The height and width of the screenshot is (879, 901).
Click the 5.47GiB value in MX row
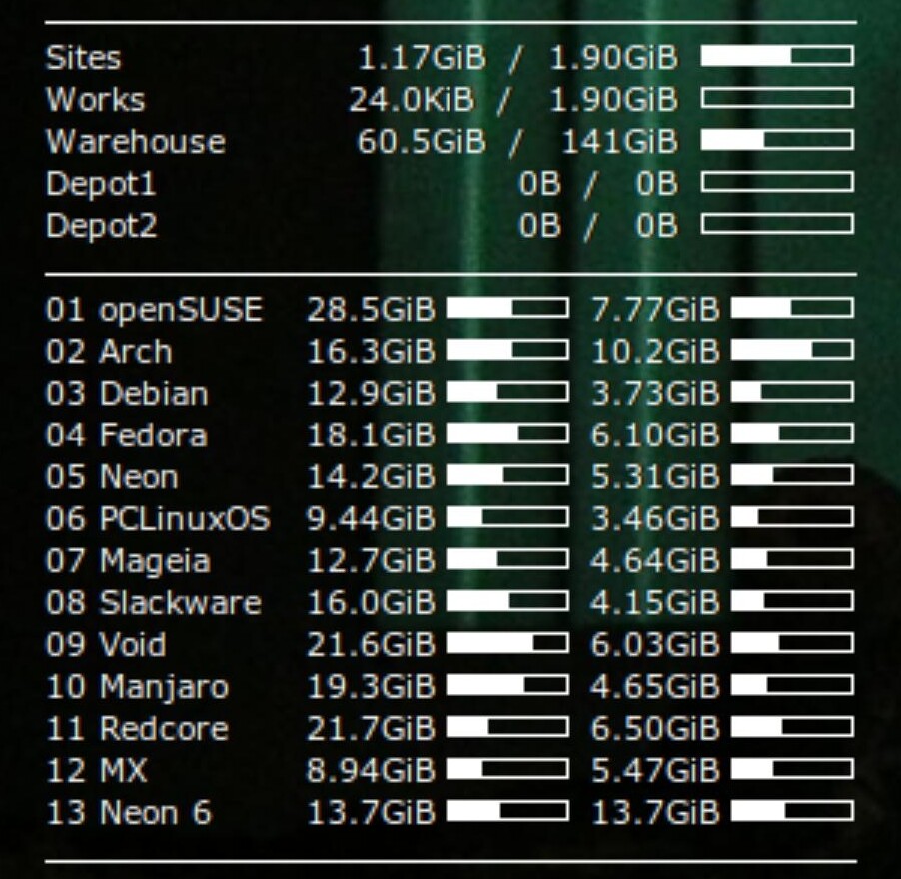coord(654,770)
